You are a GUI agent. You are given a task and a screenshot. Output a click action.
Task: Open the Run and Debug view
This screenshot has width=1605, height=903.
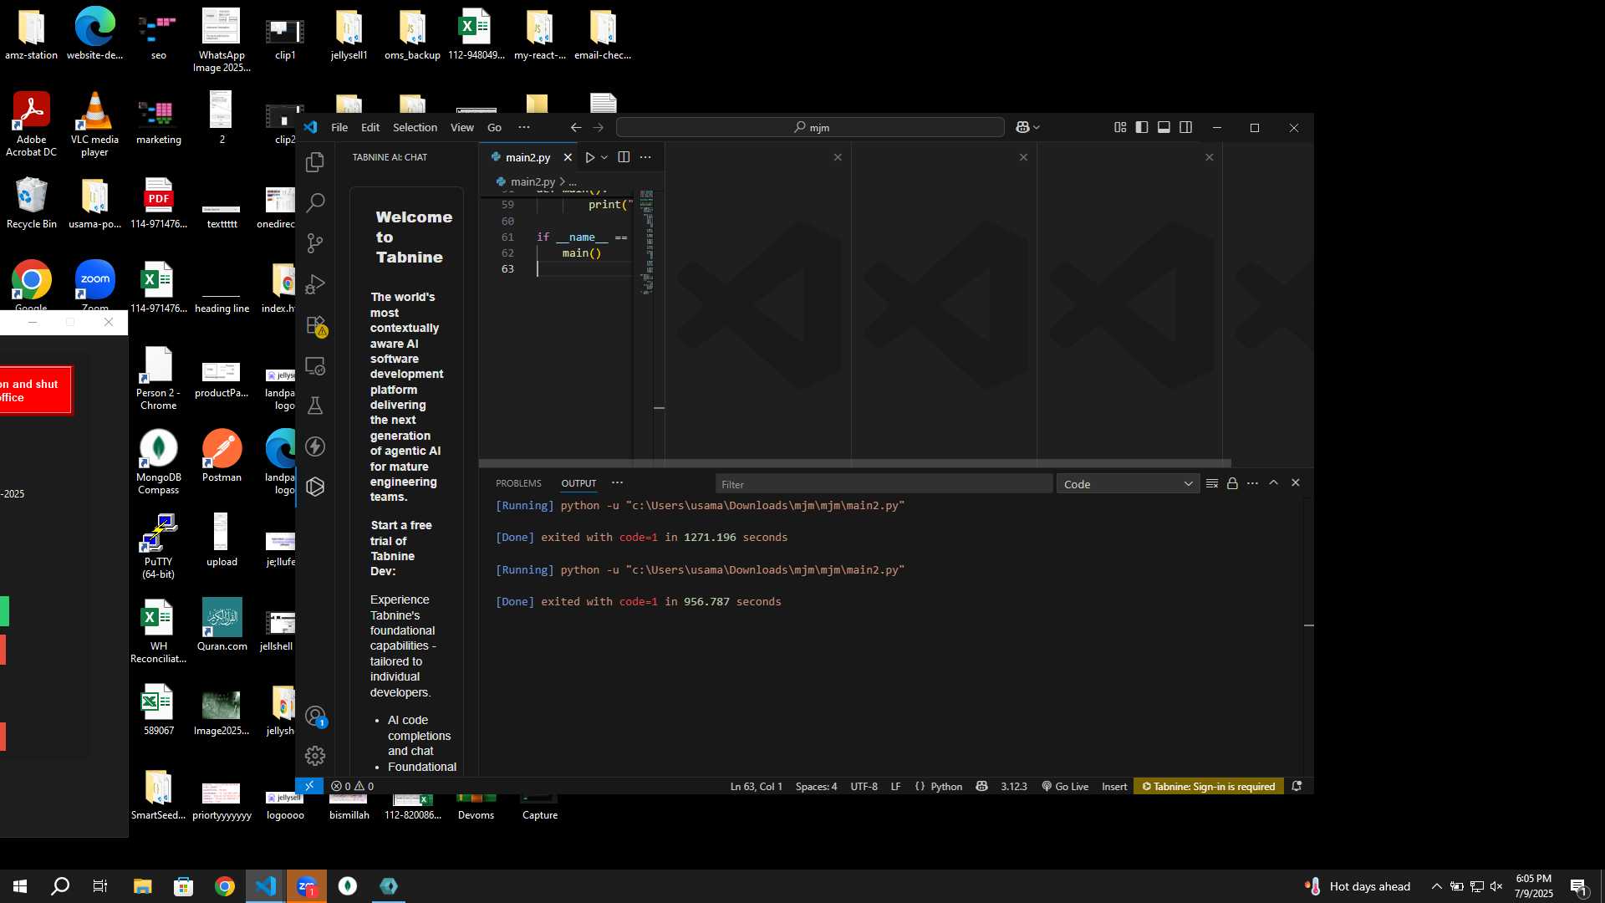click(x=315, y=284)
